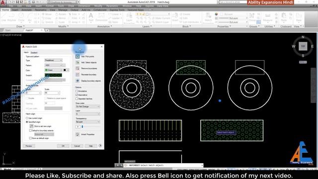The image size is (318, 179).
Task: Click the Display boundary objects icon
Action: (x=78, y=81)
